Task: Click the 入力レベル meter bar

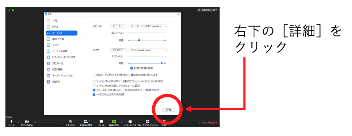Action: pyautogui.click(x=147, y=56)
